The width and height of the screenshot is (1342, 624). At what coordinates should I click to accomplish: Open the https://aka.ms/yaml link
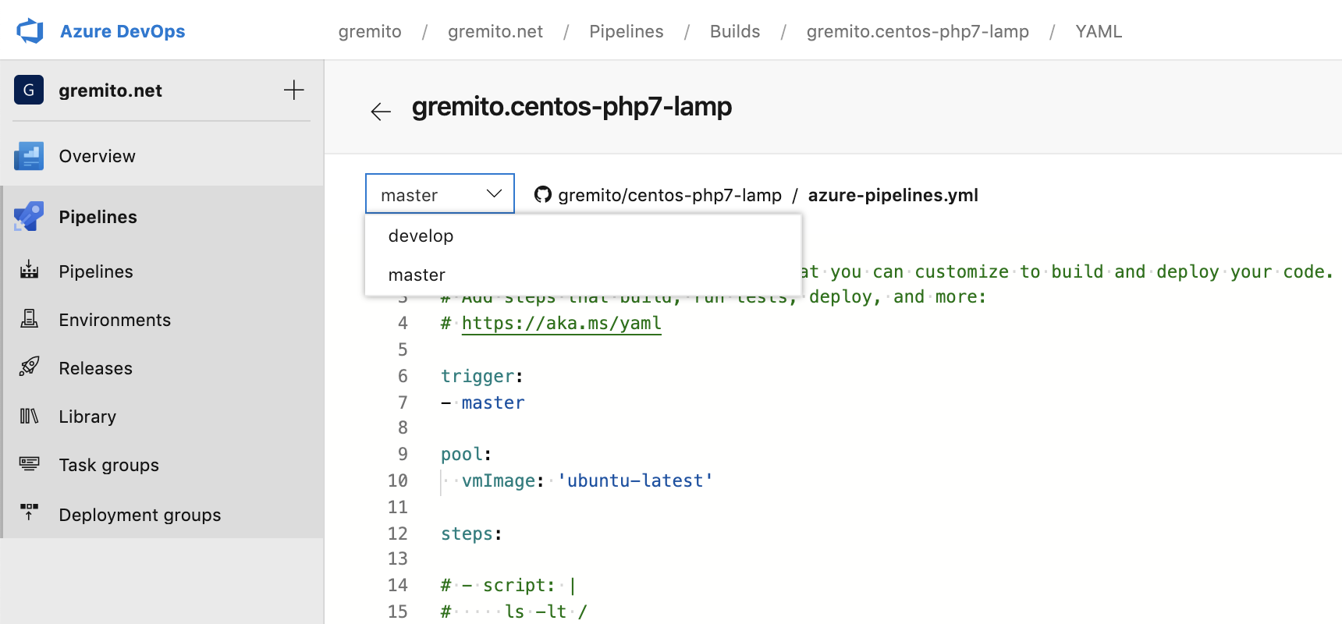pyautogui.click(x=561, y=323)
